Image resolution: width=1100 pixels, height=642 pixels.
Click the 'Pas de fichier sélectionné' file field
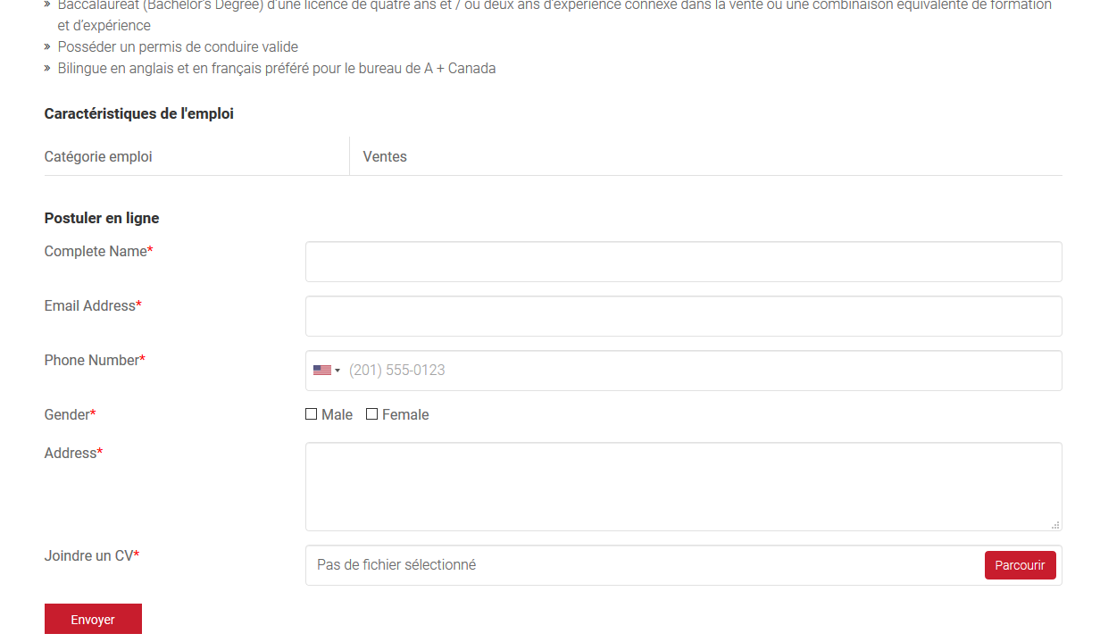(643, 565)
